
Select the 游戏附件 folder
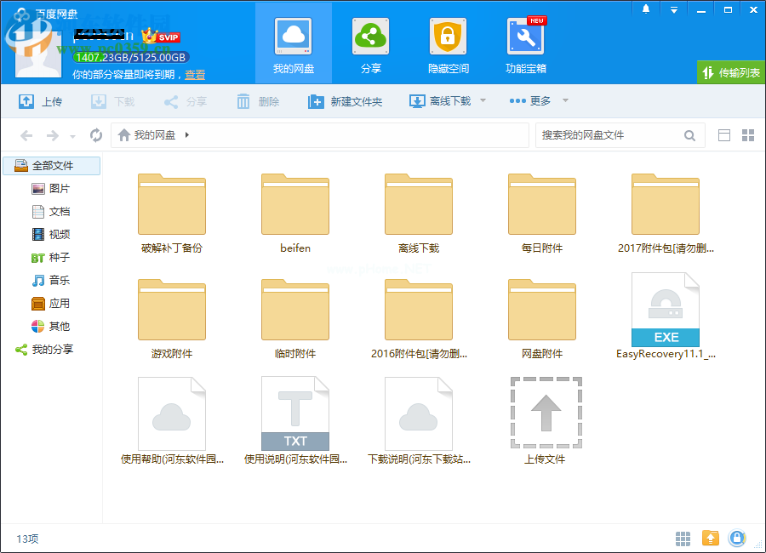[171, 319]
